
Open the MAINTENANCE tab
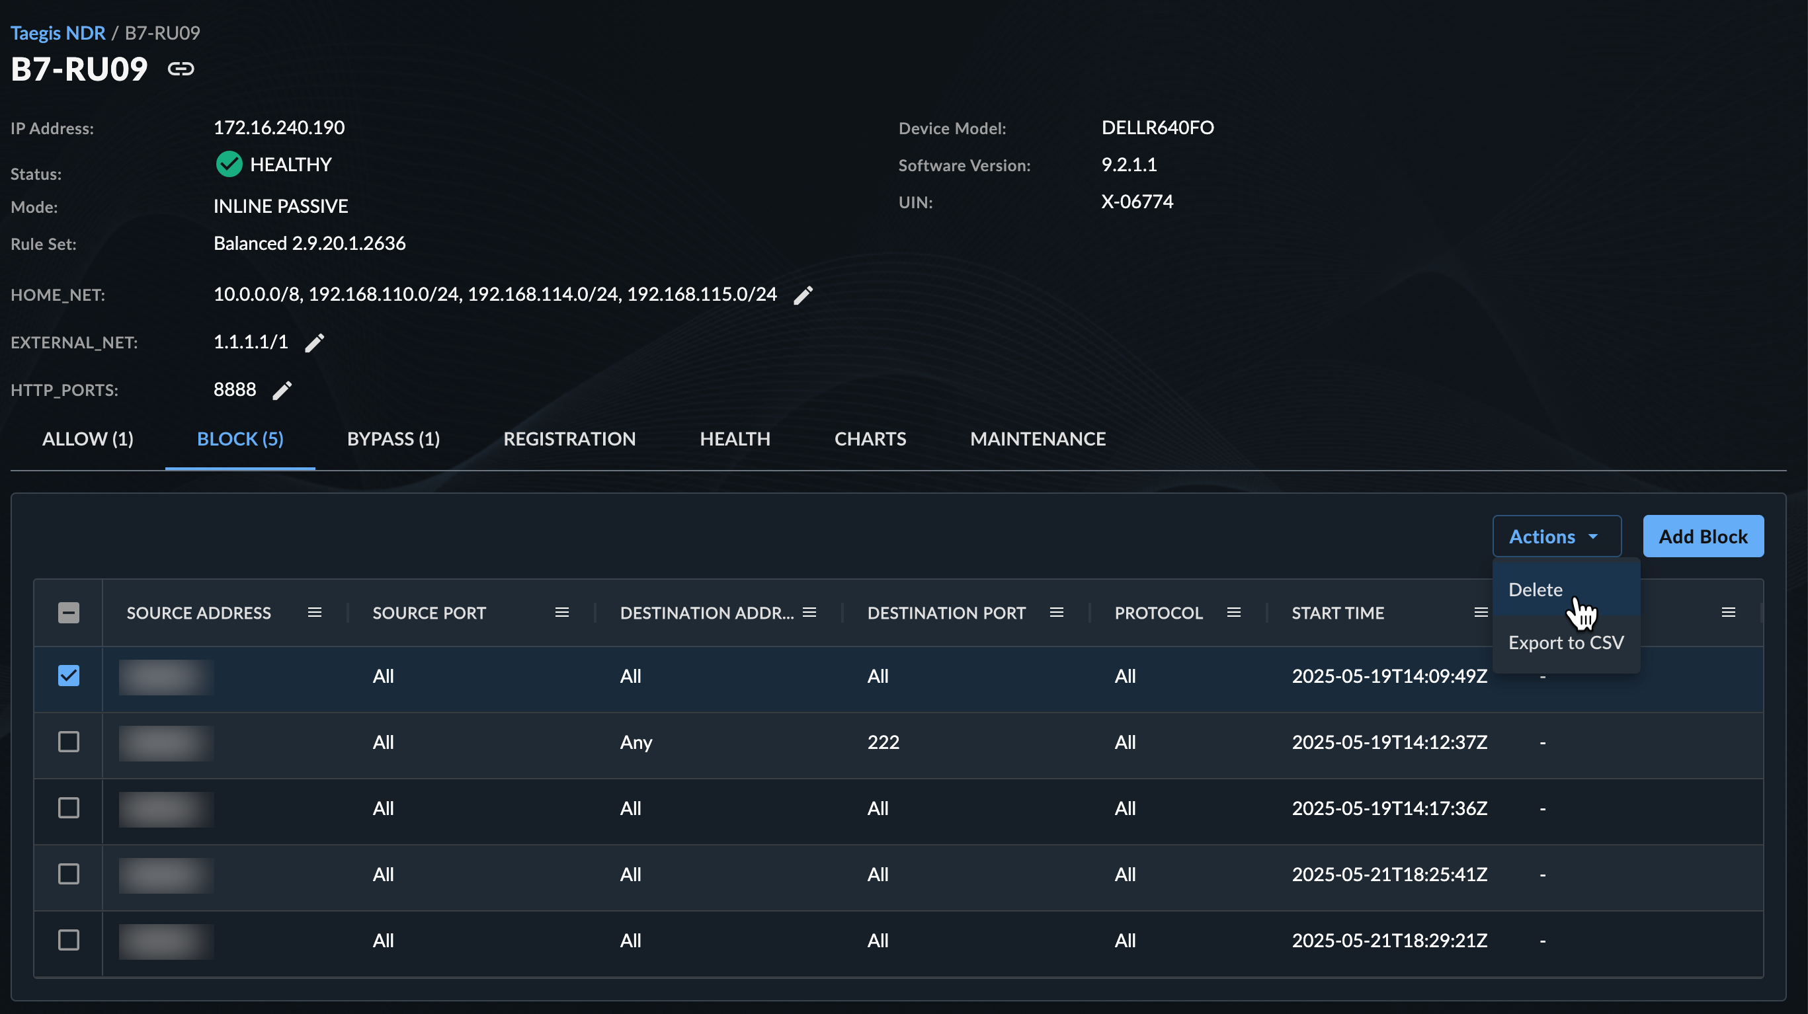click(x=1038, y=438)
